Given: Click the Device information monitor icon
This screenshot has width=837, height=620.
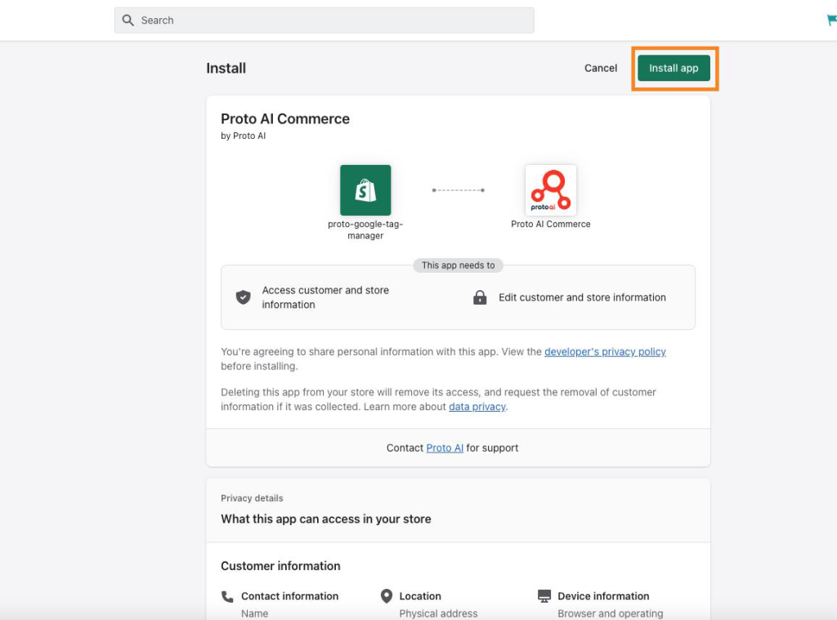Looking at the screenshot, I should click(544, 596).
